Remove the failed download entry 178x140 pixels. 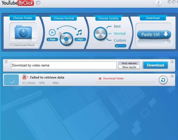coord(172,76)
